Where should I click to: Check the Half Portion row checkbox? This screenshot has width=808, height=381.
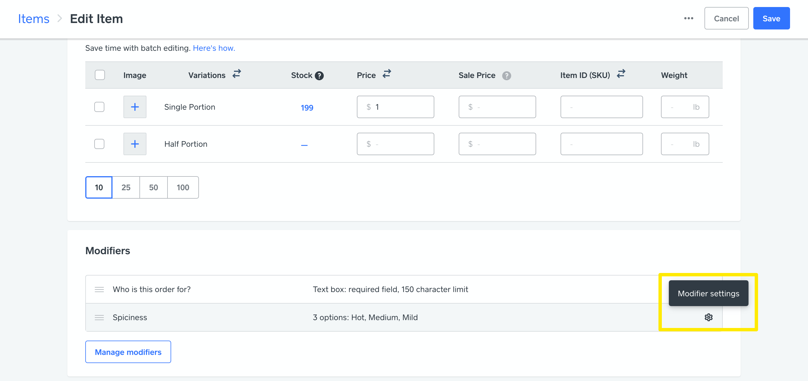point(99,144)
